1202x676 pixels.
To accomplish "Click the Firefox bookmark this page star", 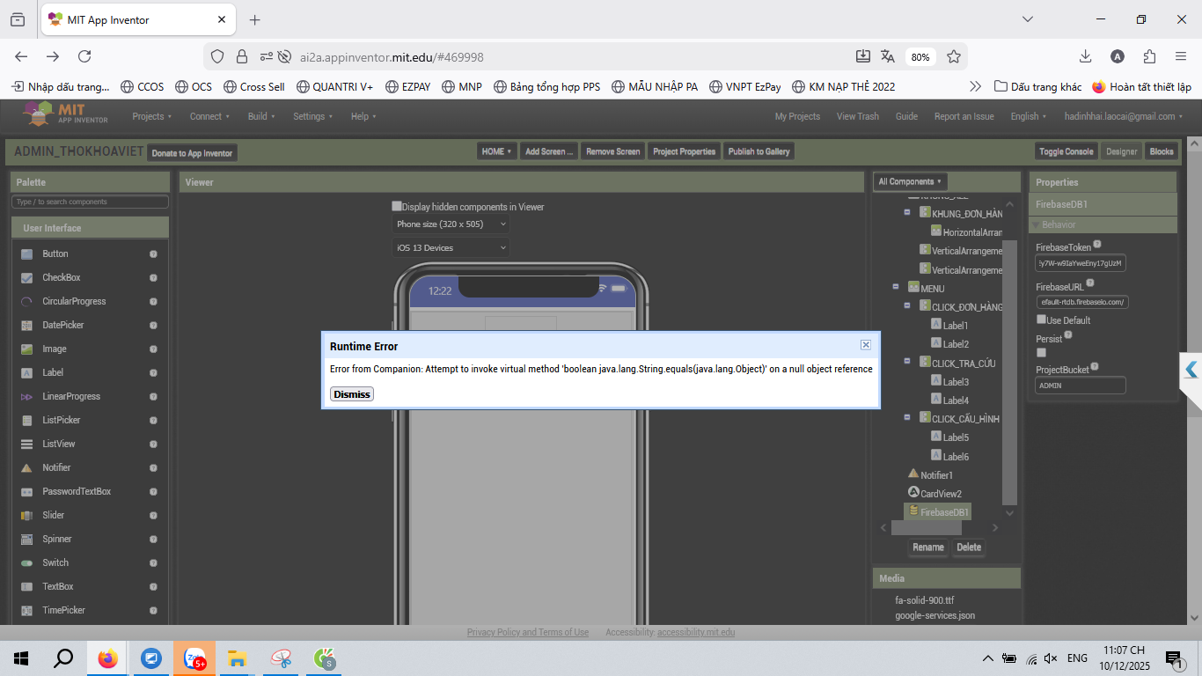I will pos(954,56).
